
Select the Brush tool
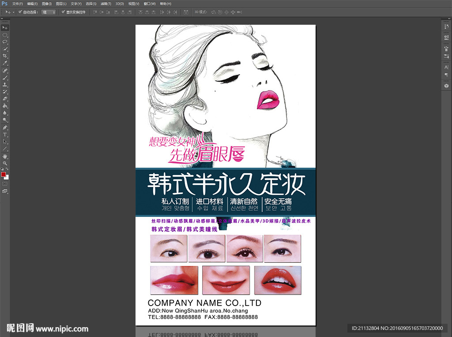tap(5, 78)
